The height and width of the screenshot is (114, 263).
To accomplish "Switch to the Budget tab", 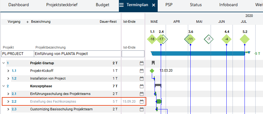I will click(103, 5).
